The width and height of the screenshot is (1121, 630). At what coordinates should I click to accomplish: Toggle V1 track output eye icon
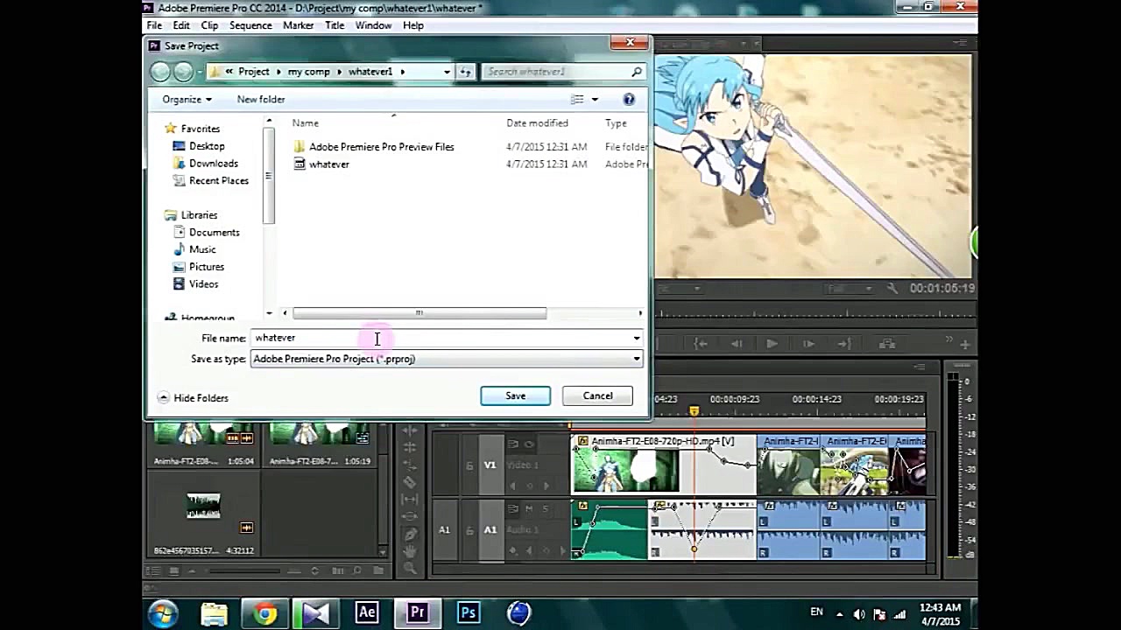529,444
